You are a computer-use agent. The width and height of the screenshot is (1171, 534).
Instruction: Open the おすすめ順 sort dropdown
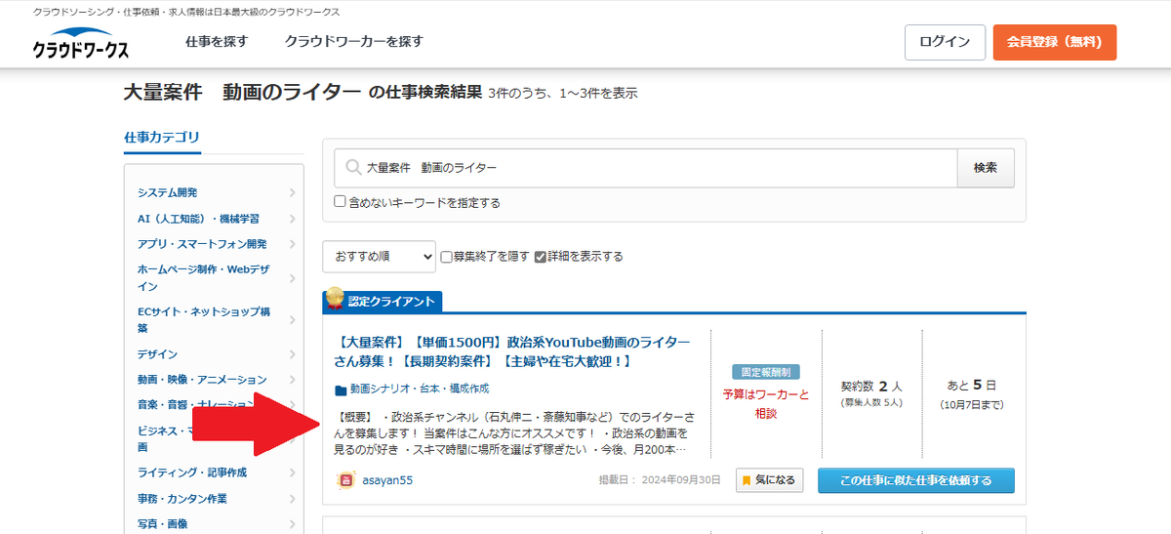coord(379,257)
